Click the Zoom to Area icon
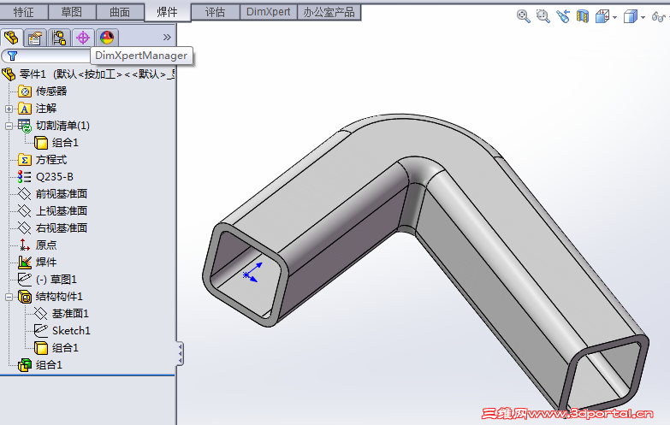The height and width of the screenshot is (425, 670). (x=543, y=16)
